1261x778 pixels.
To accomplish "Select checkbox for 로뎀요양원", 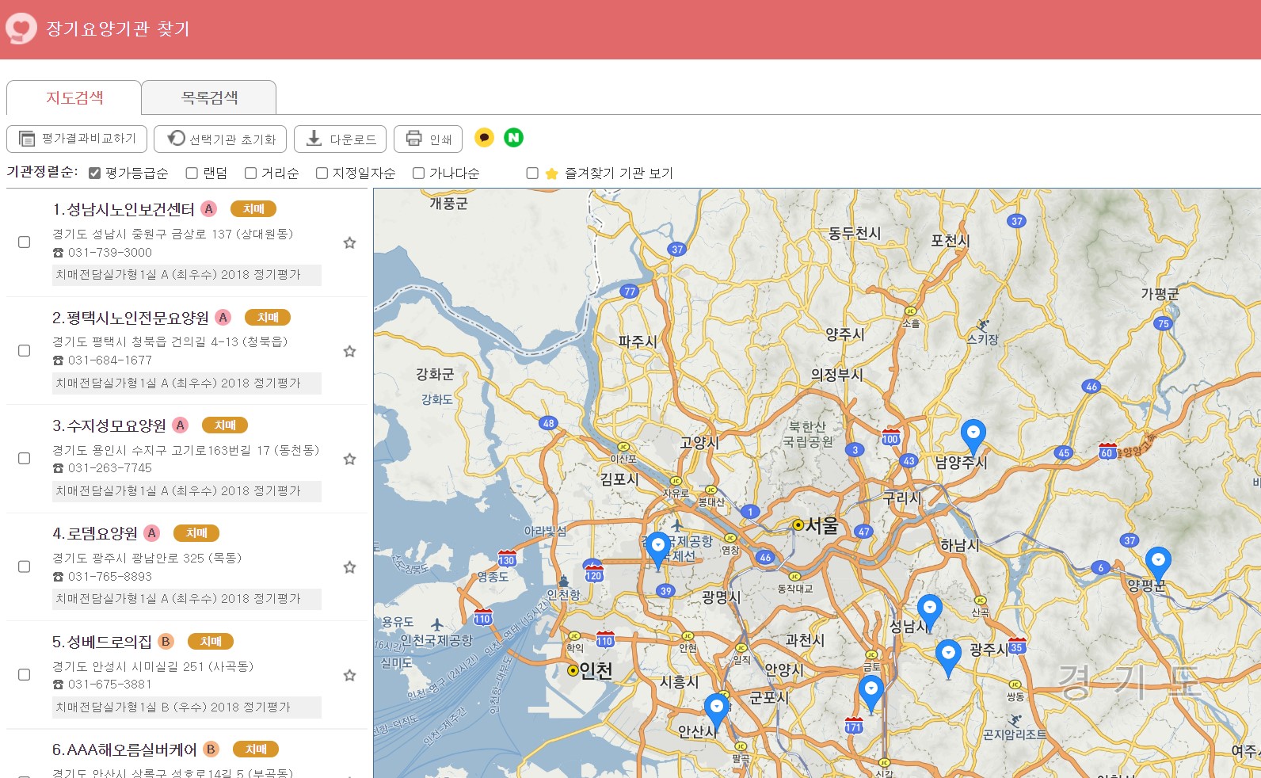I will coord(24,567).
